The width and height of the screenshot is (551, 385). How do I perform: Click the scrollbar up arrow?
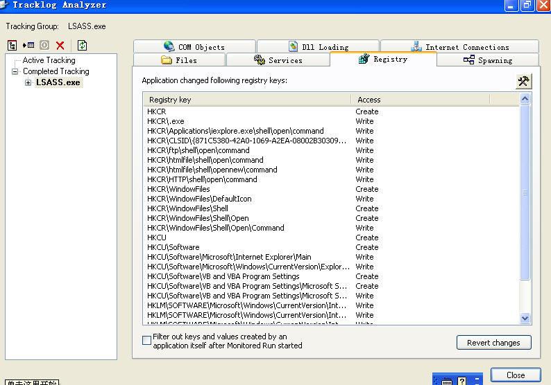click(525, 99)
